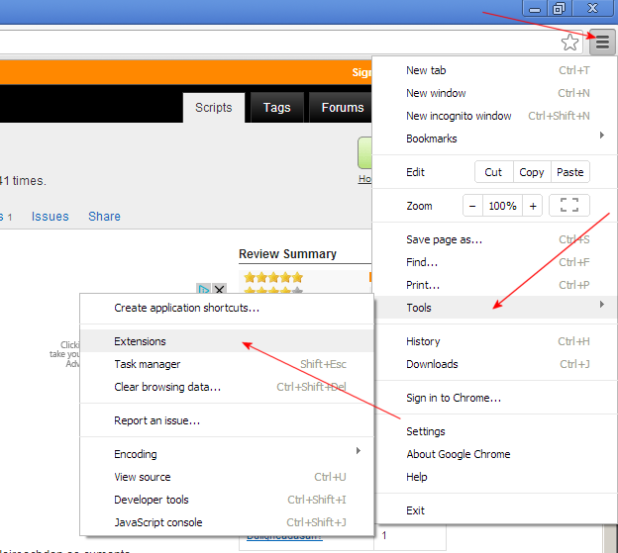The height and width of the screenshot is (553, 618).
Task: Open the Tools submenu
Action: [x=495, y=308]
